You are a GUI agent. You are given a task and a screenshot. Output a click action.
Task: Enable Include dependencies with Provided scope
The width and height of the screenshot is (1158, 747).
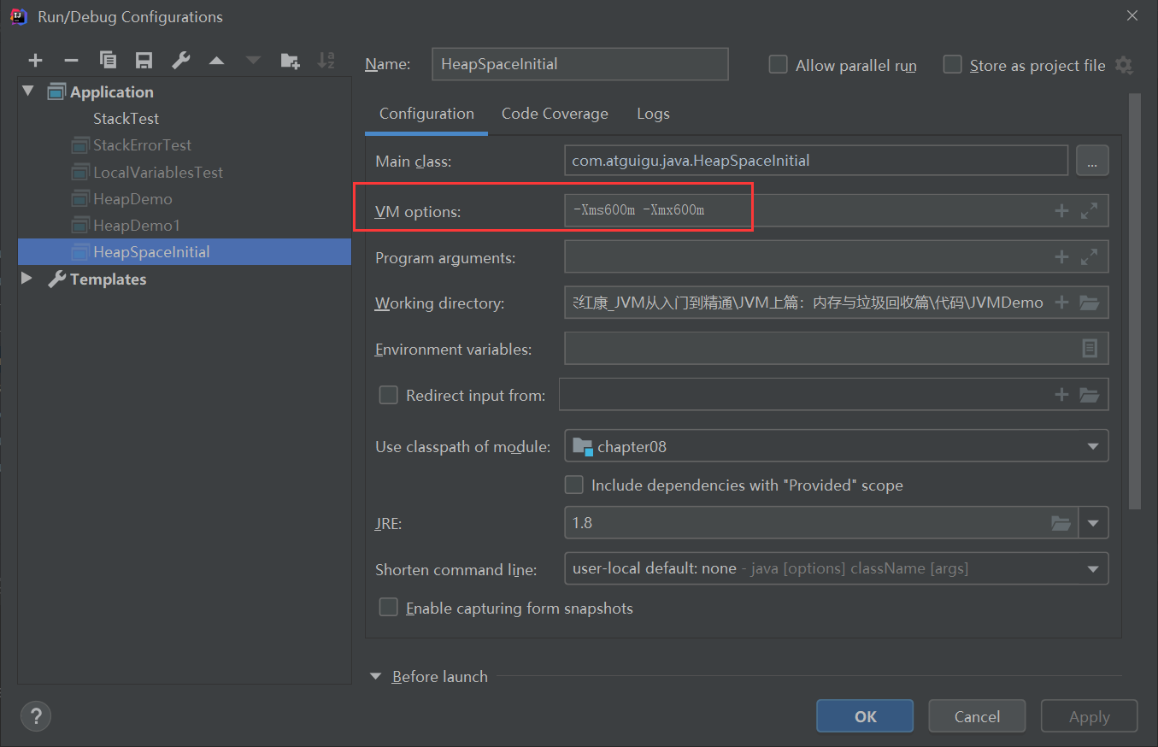574,485
